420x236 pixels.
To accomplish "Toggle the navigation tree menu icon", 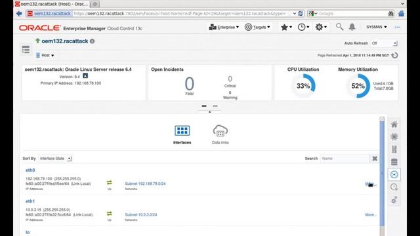I will point(26,50).
